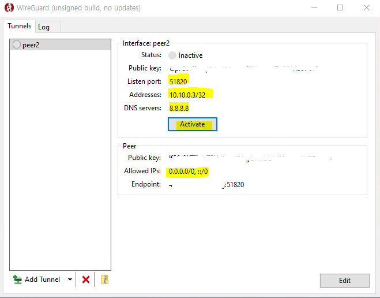This screenshot has width=380, height=298.
Task: Click the Edit button
Action: 345,281
